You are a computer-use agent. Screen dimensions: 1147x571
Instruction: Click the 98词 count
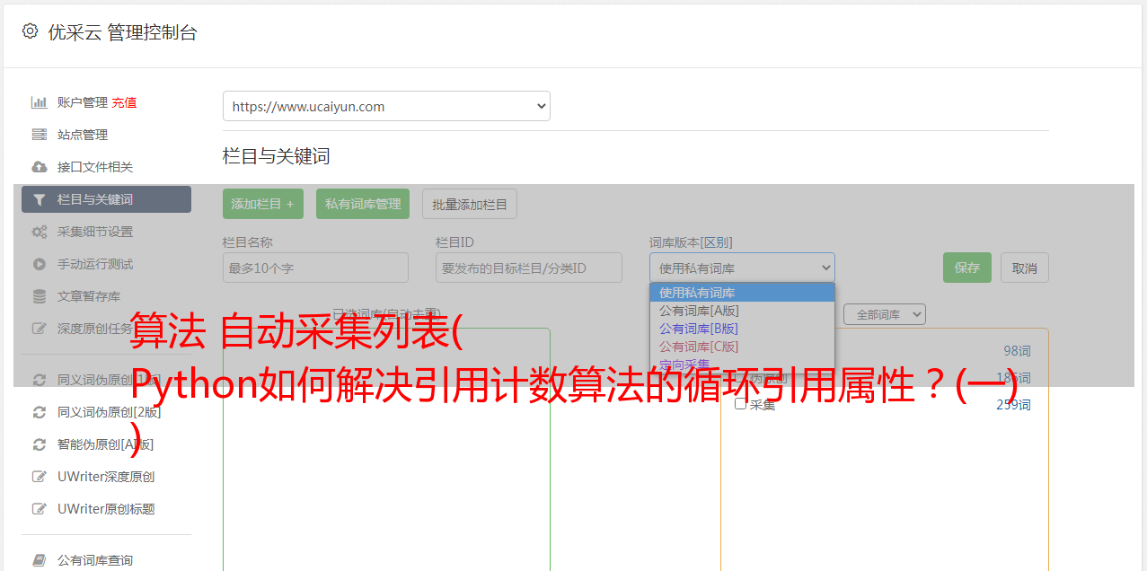point(1017,351)
